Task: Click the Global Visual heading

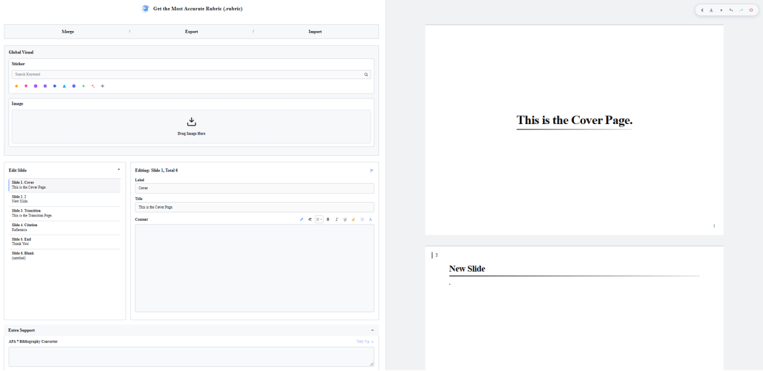Action: 21,52
